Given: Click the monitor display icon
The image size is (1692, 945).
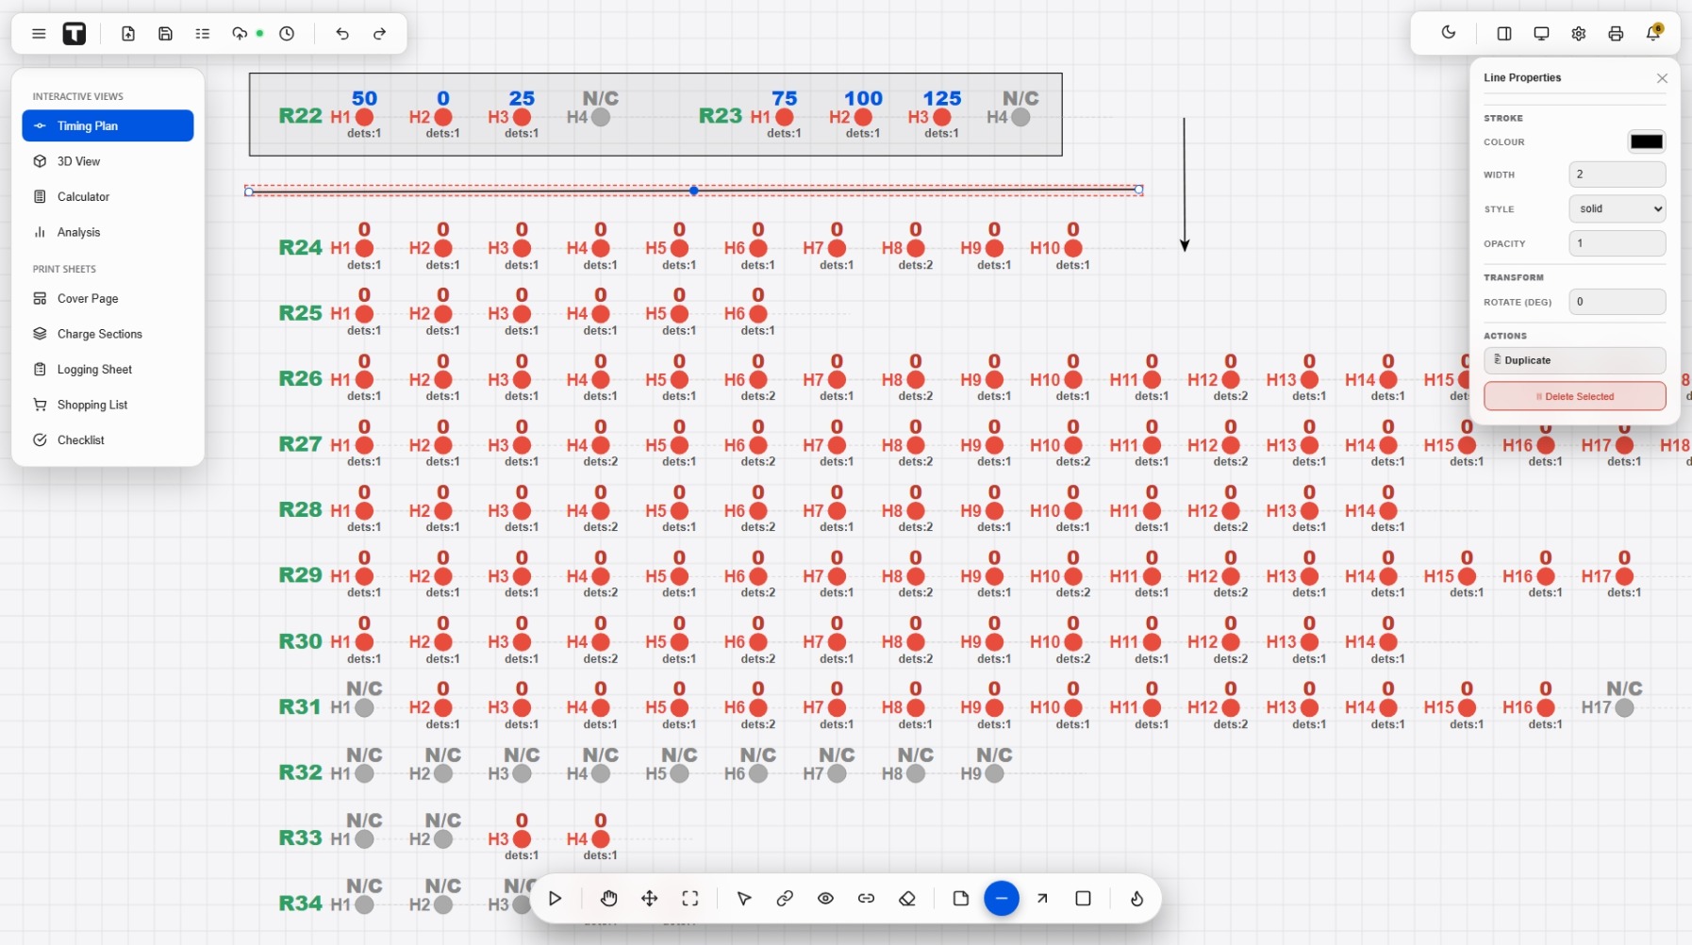Looking at the screenshot, I should (1541, 34).
